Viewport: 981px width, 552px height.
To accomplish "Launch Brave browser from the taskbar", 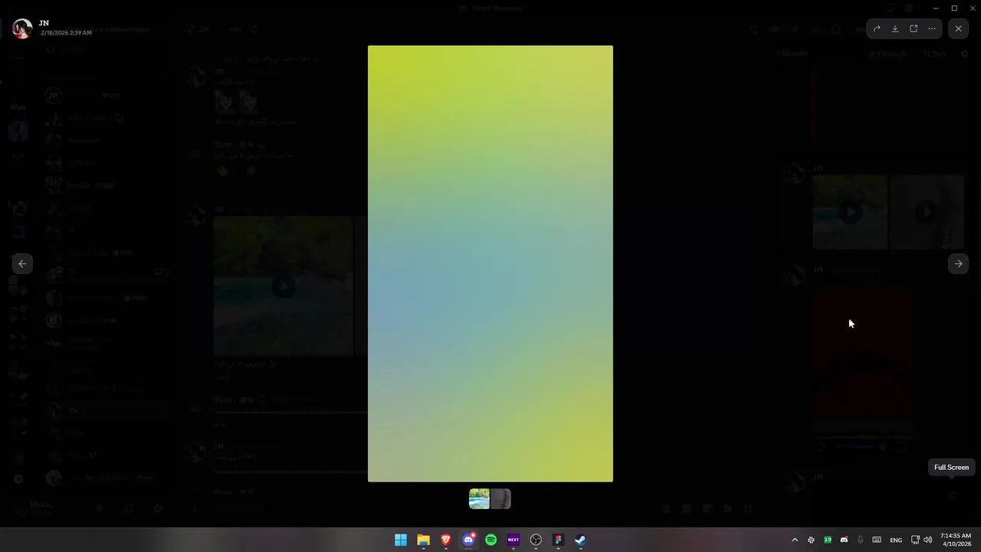I will pyautogui.click(x=446, y=540).
